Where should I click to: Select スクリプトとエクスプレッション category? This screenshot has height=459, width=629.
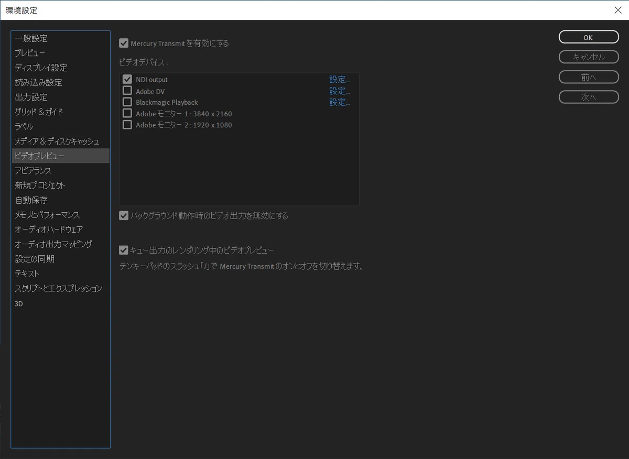coord(59,288)
